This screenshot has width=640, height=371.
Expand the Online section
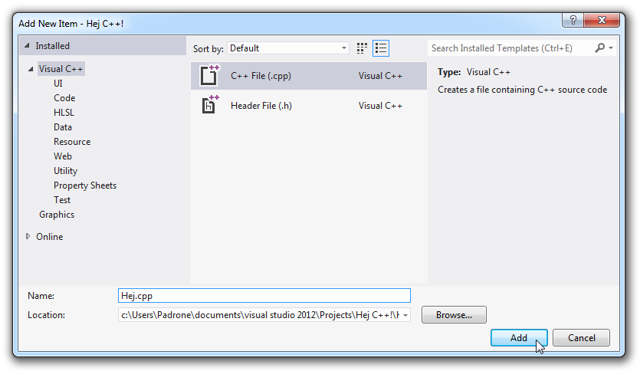28,236
